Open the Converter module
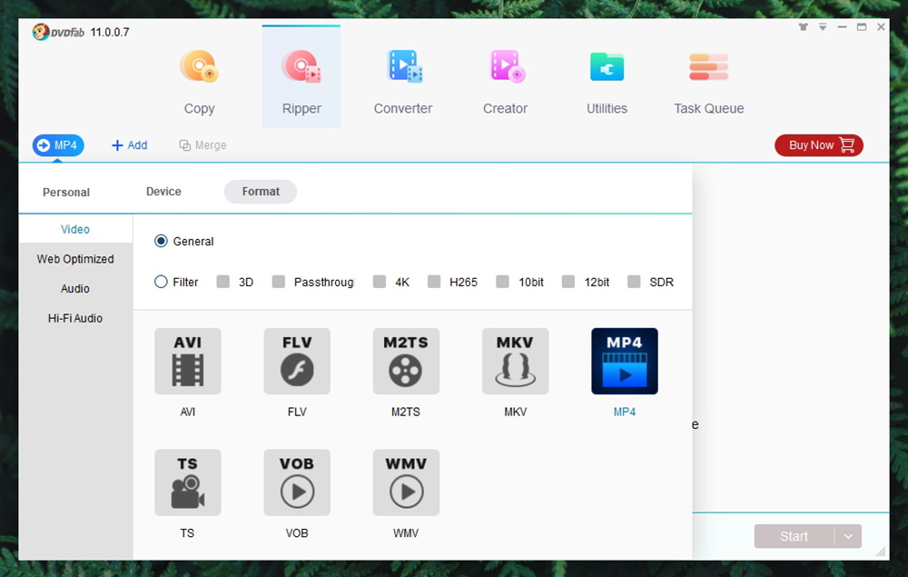The image size is (908, 577). pos(403,81)
